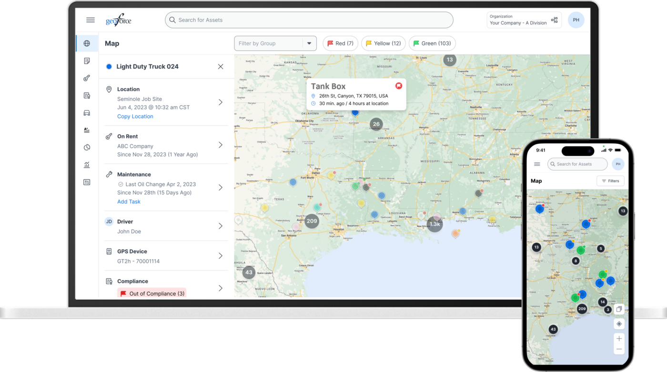The width and height of the screenshot is (667, 372).
Task: Open the Filter by Group dropdown
Action: pos(275,43)
